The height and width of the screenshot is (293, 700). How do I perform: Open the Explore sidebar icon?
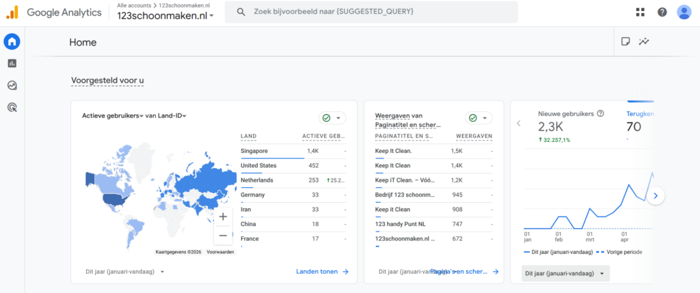12,85
